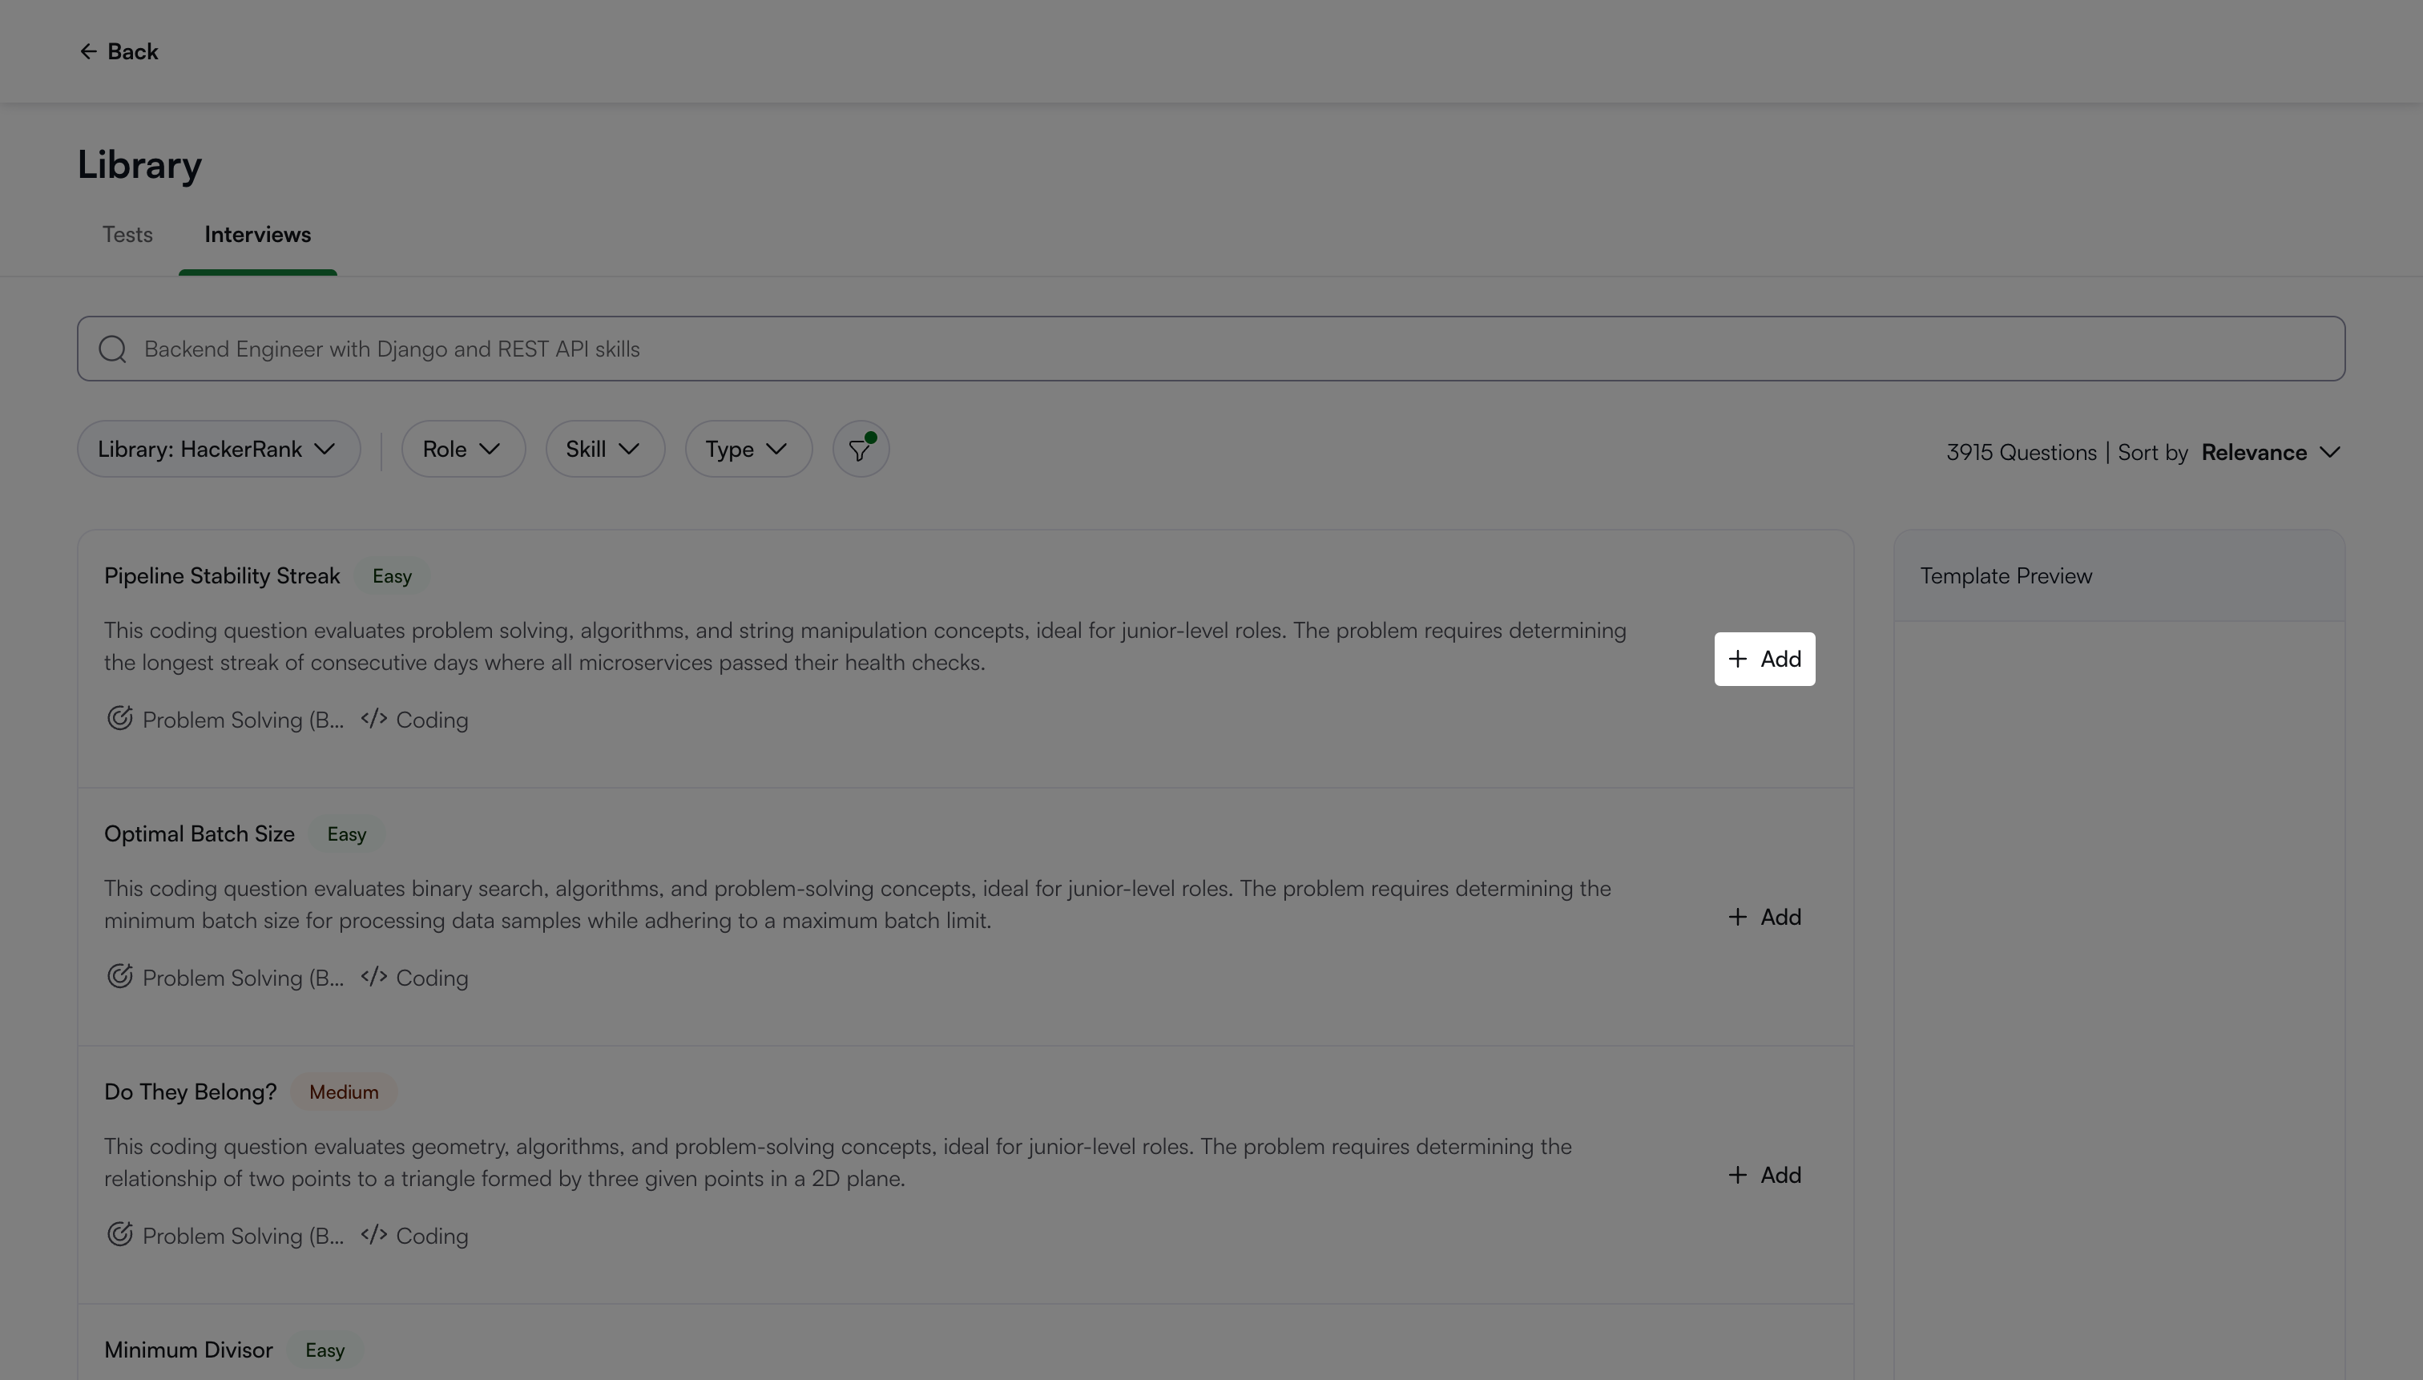Viewport: 2423px width, 1380px height.
Task: Click the filter funnel icon
Action: pos(861,450)
